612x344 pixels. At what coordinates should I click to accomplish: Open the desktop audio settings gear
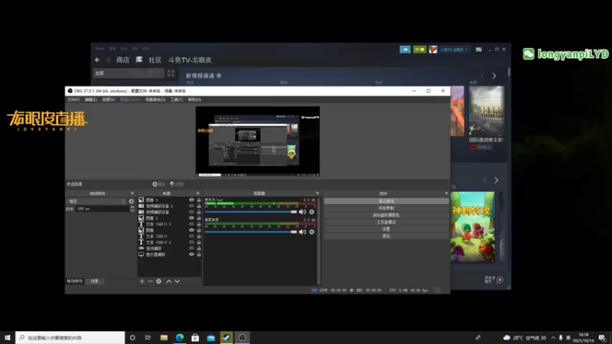point(311,232)
